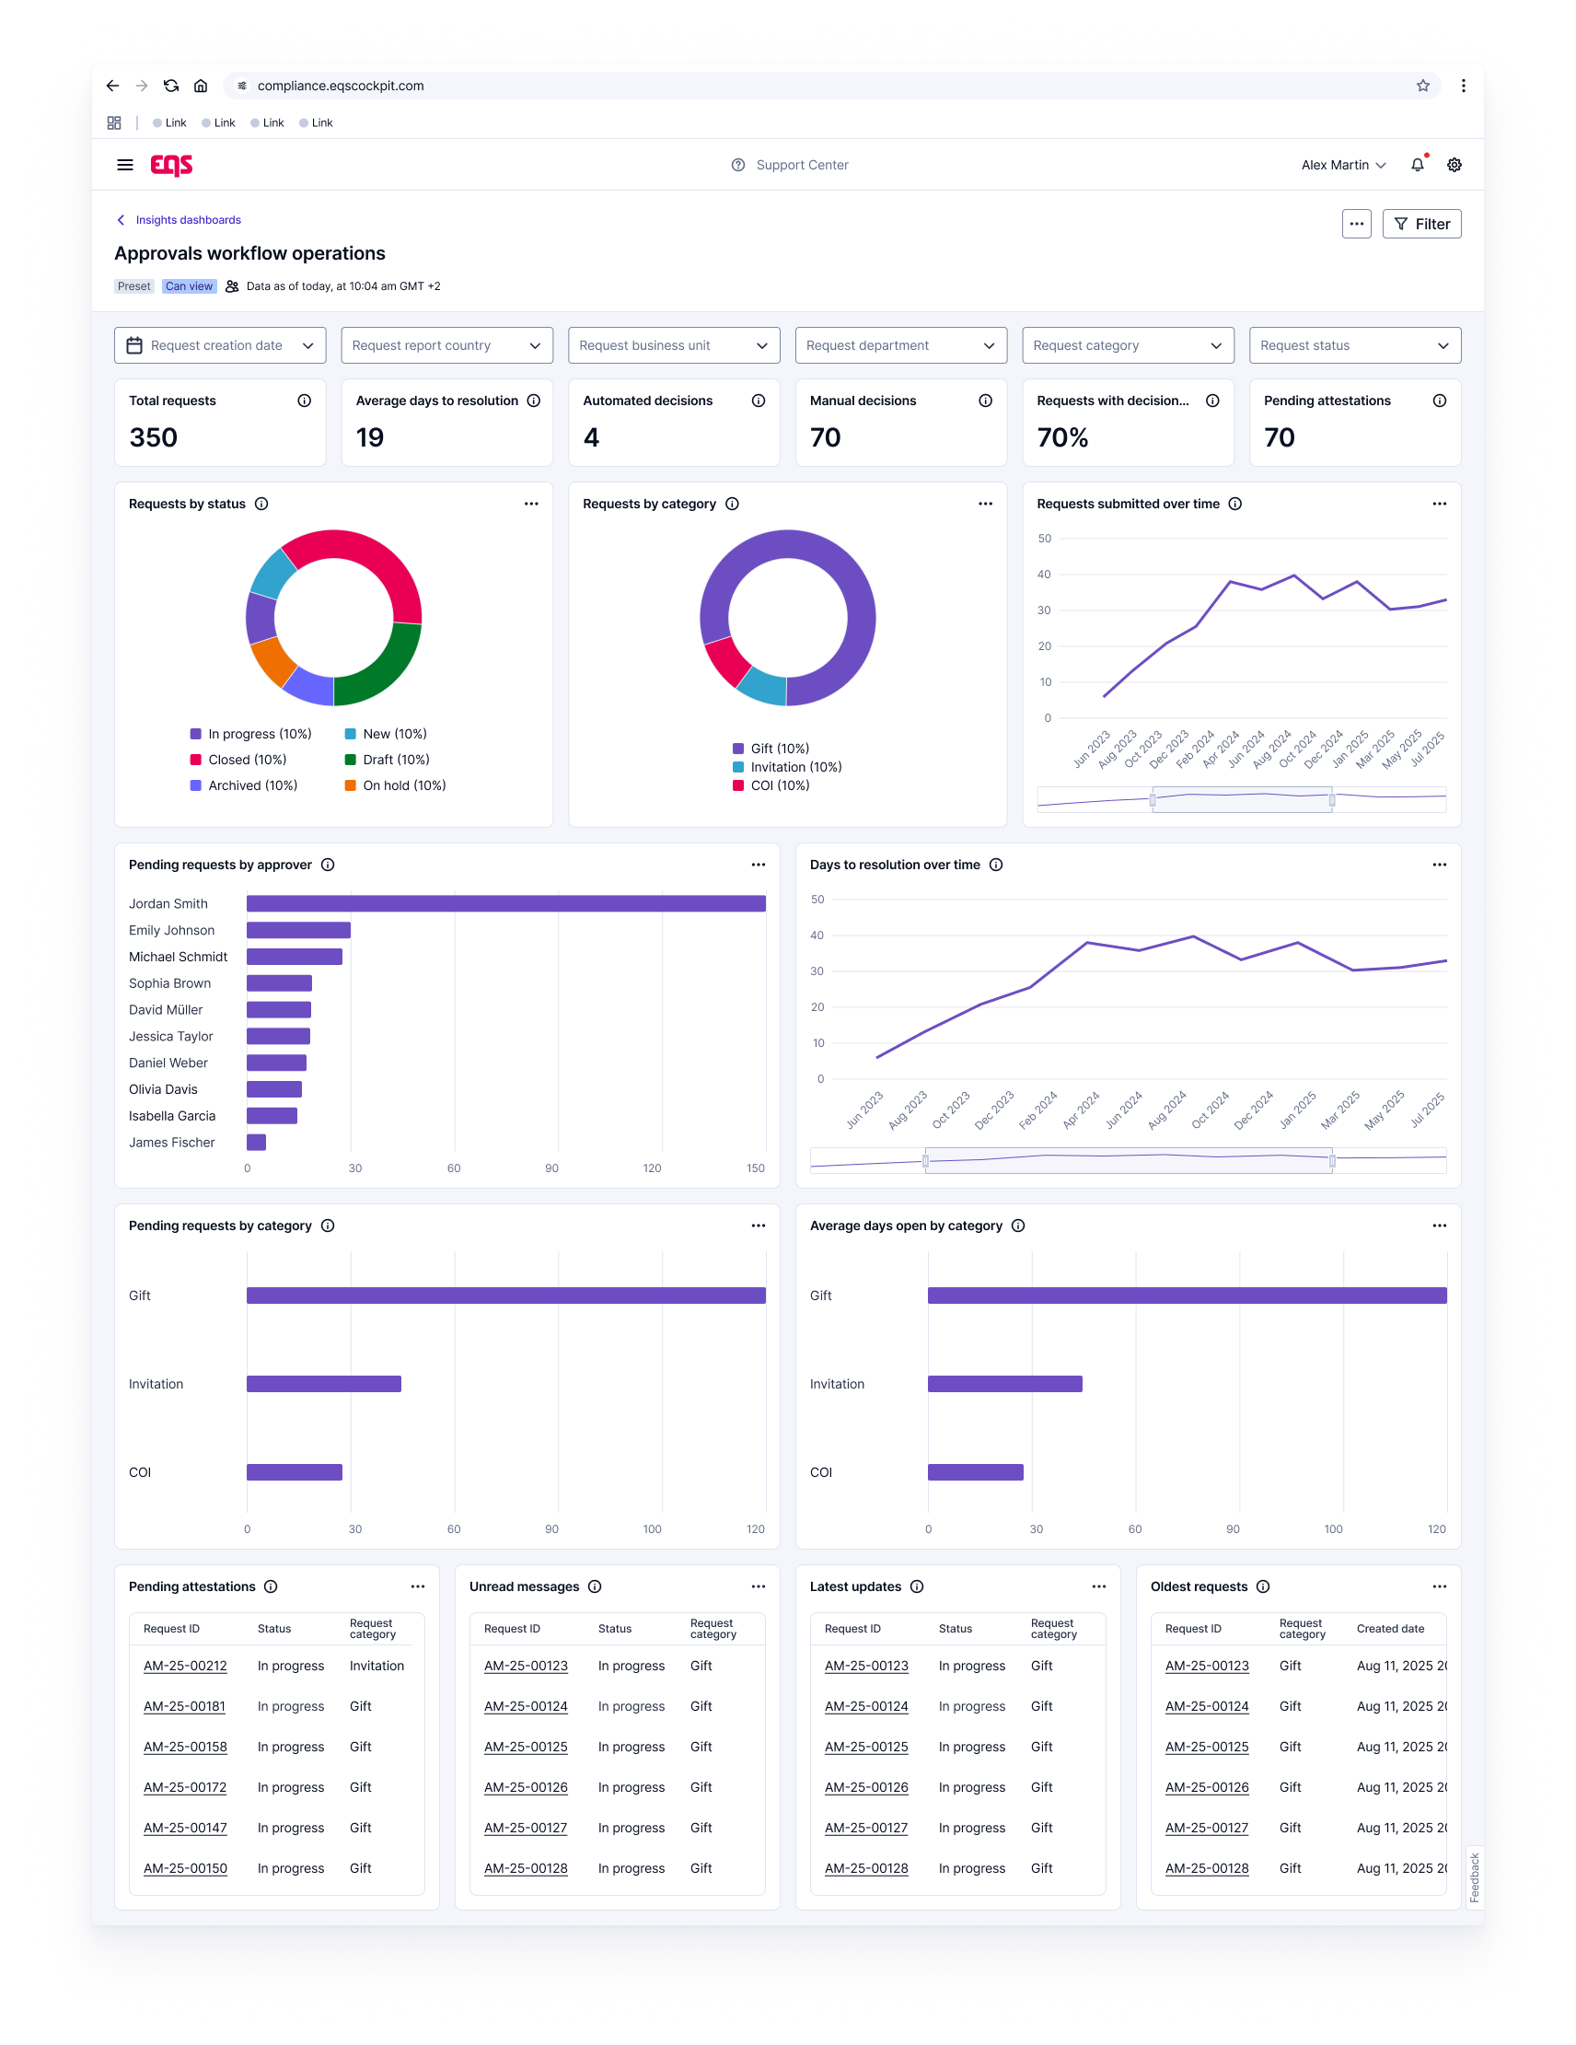
Task: Toggle Draft legend item
Action: [x=388, y=760]
